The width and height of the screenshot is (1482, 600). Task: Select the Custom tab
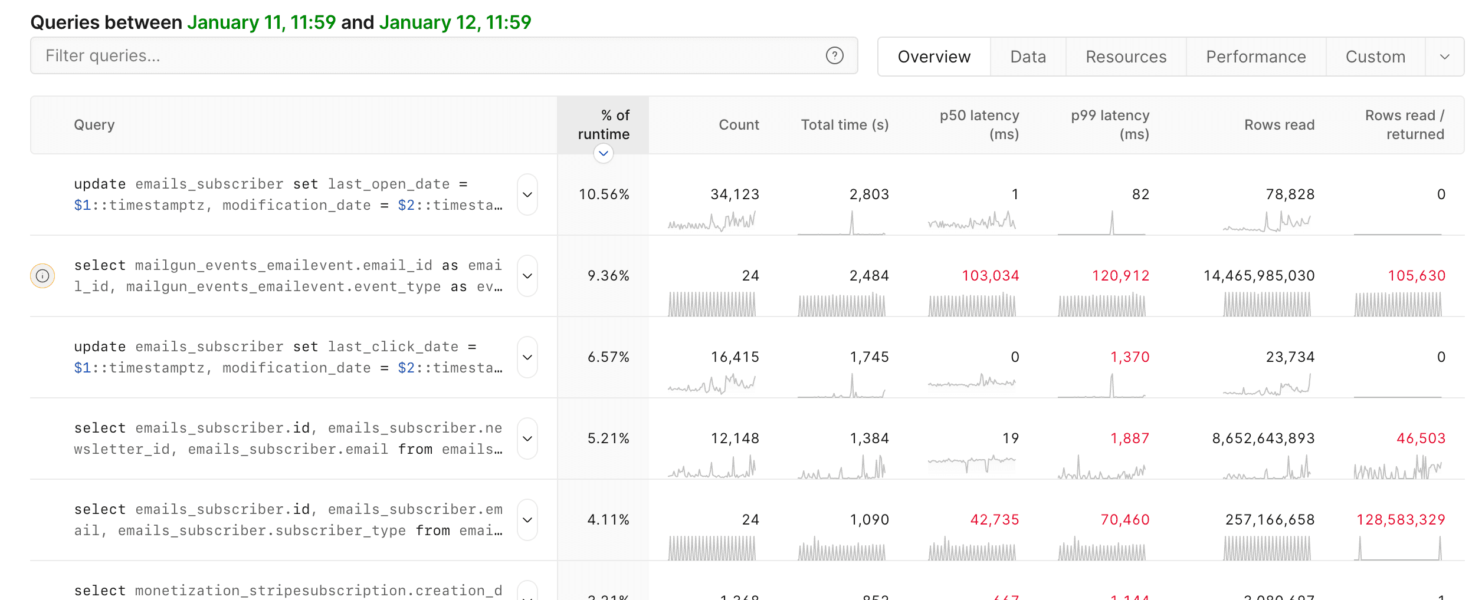tap(1375, 56)
